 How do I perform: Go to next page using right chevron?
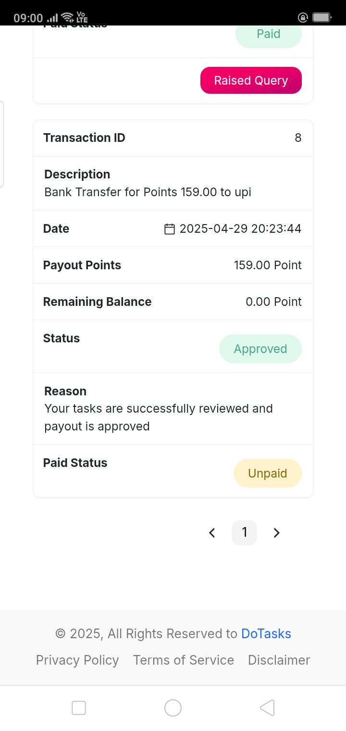click(276, 533)
